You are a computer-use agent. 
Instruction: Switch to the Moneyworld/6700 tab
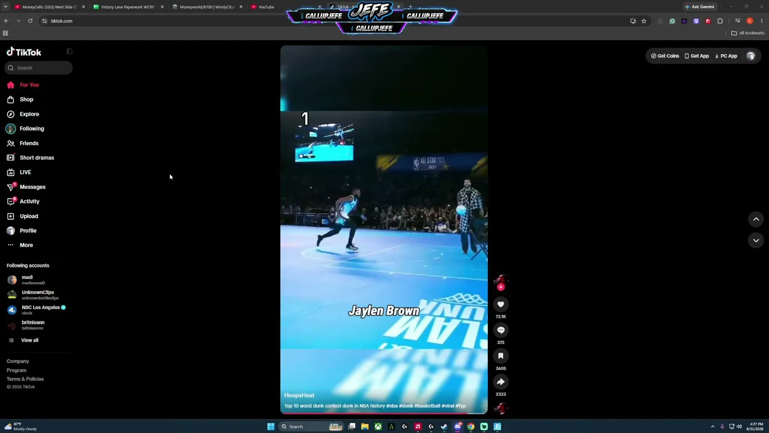tap(206, 7)
